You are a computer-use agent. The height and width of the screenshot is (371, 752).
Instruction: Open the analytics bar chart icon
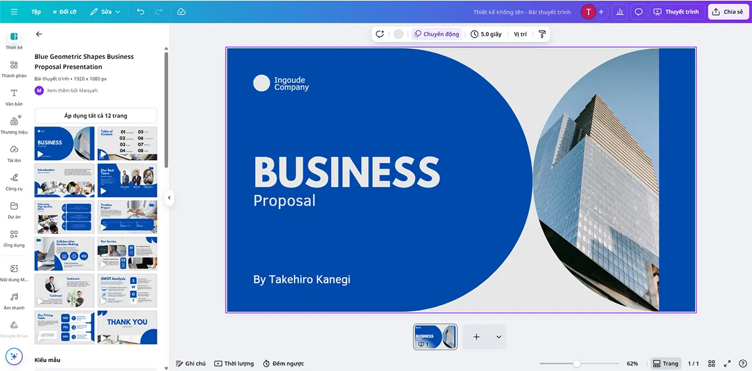pos(620,12)
